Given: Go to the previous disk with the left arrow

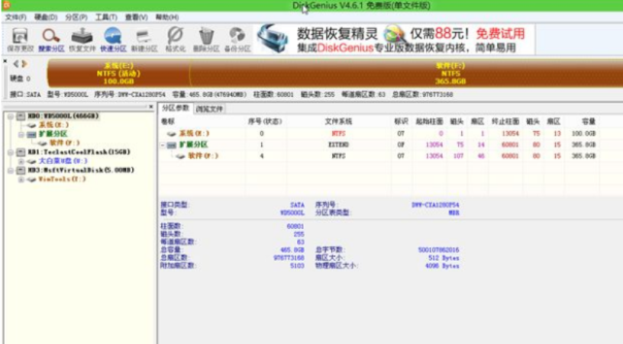Looking at the screenshot, I should click(x=15, y=63).
